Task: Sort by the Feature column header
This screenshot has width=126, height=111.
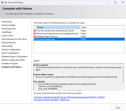Action: pyautogui.click(x=58, y=27)
